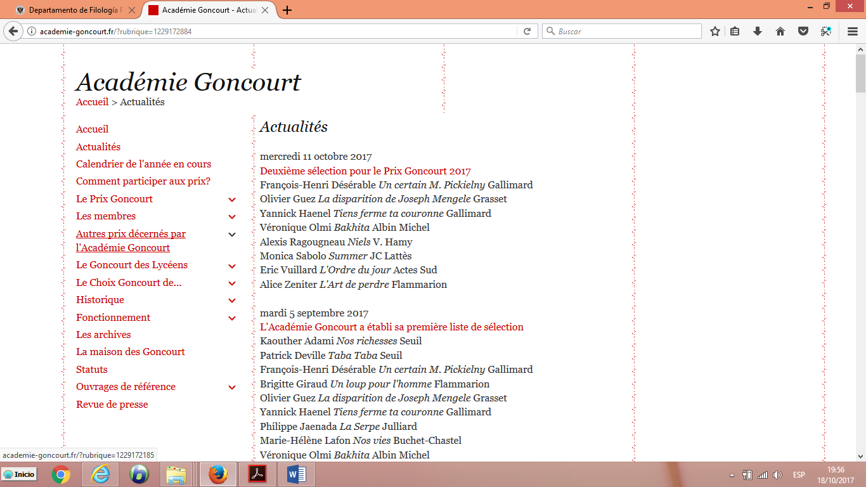
Task: Open the Firefox hamburger menu
Action: coord(853,31)
